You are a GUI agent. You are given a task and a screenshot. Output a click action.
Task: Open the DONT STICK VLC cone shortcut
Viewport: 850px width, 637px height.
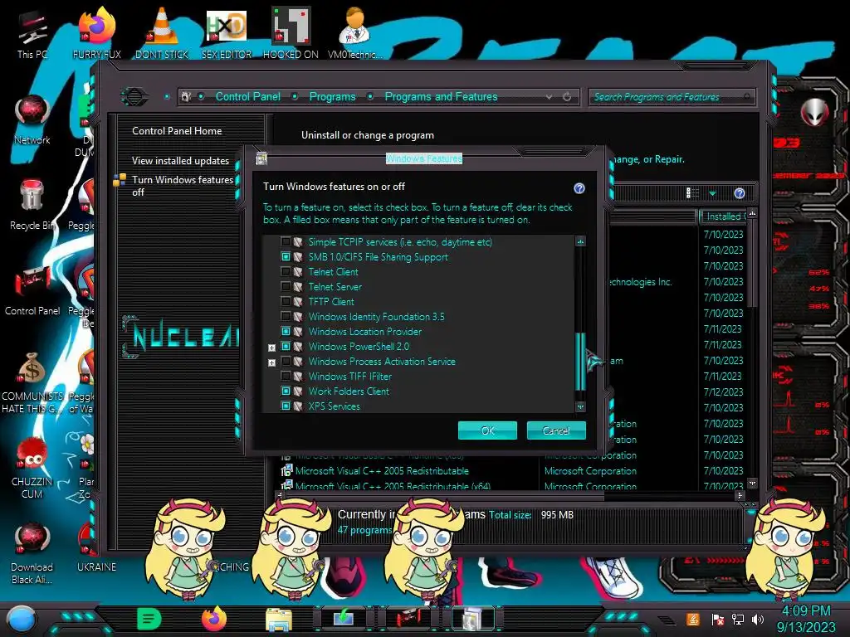tap(162, 33)
